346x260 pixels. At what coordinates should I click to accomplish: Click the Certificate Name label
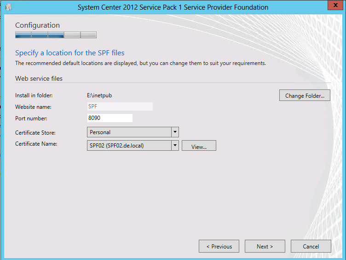(35, 144)
